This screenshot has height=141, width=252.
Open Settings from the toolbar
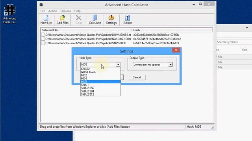[111, 20]
